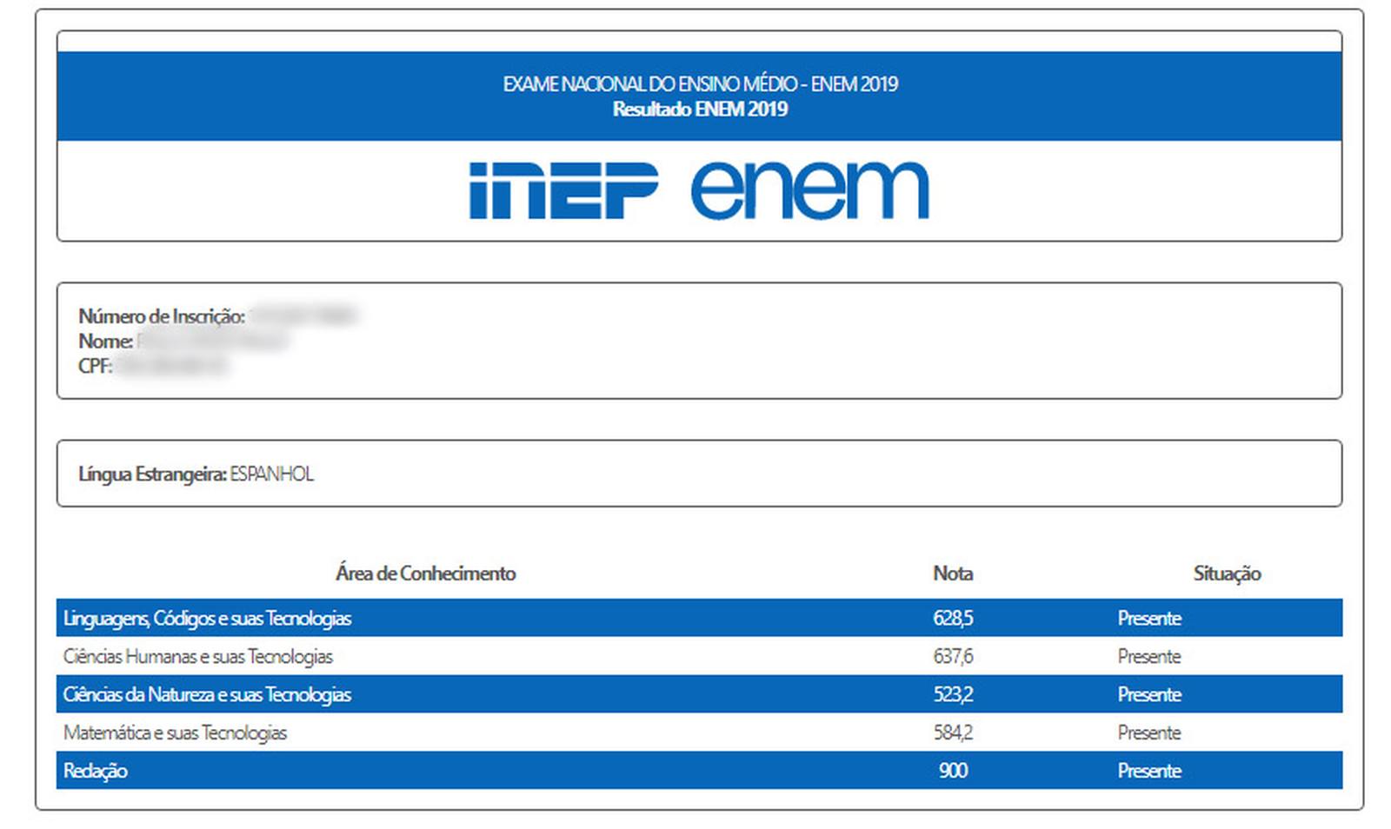
Task: Click the Ciências da Natureza row label
Action: click(x=207, y=695)
